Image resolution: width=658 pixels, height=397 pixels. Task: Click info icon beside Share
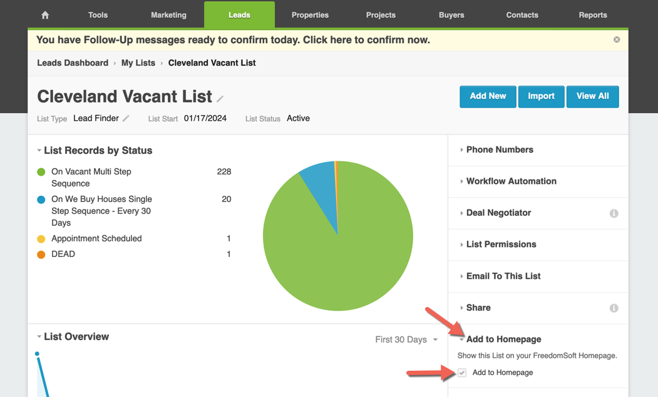(x=614, y=308)
